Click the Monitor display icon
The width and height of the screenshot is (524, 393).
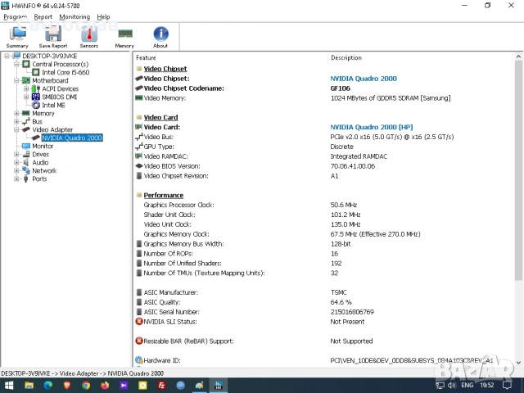26,146
